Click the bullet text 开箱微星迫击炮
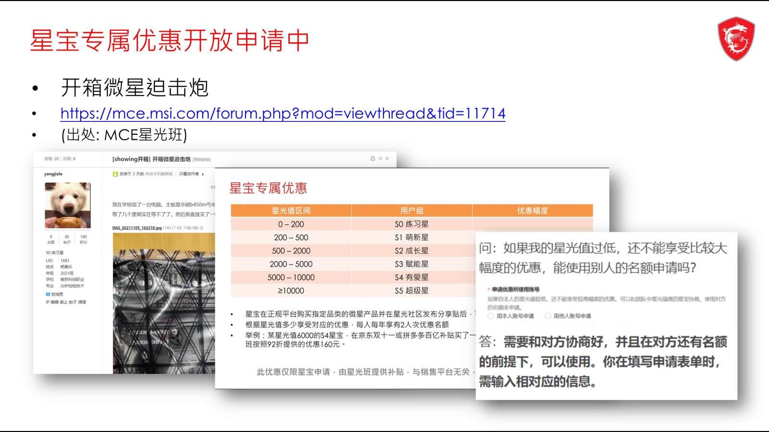The height and width of the screenshot is (432, 769). [x=135, y=88]
